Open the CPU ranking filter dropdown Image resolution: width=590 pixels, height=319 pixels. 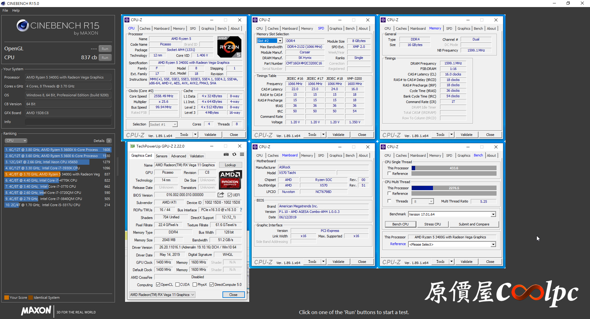click(16, 141)
